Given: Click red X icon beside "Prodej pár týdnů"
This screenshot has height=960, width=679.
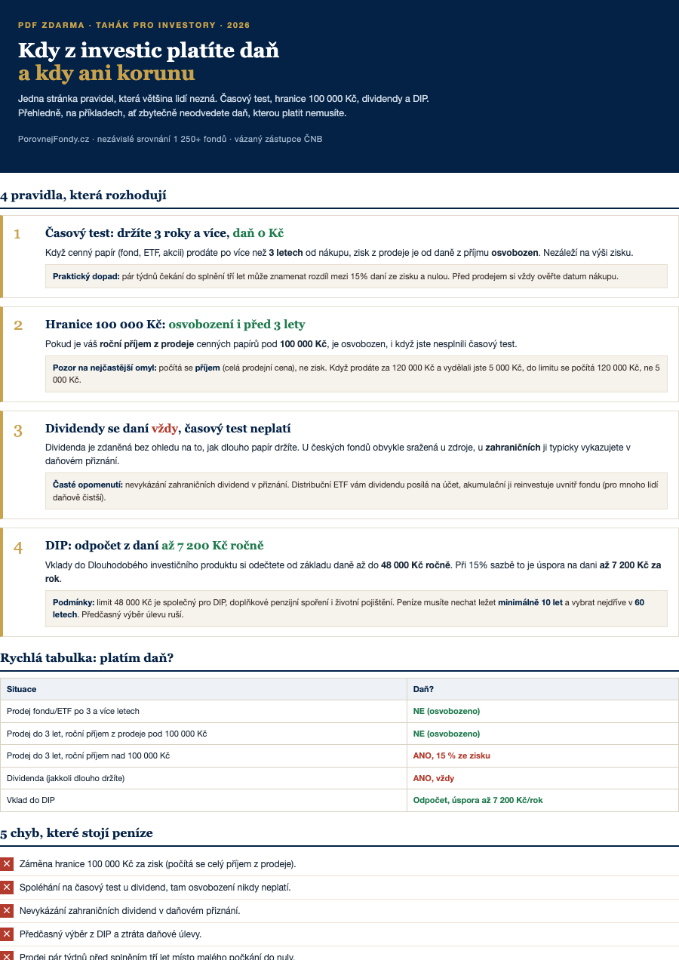Looking at the screenshot, I should click(7, 955).
